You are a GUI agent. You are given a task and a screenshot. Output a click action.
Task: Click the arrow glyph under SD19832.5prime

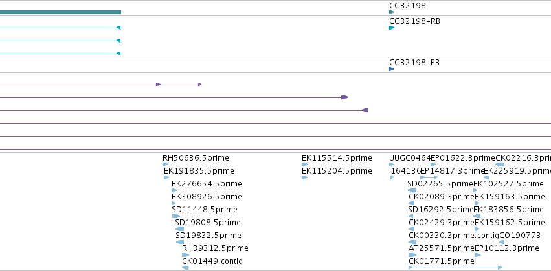click(180, 242)
